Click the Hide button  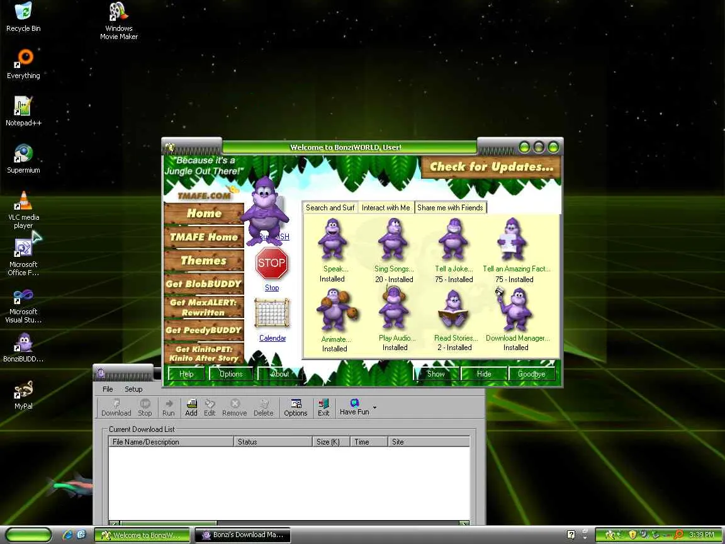pos(484,374)
